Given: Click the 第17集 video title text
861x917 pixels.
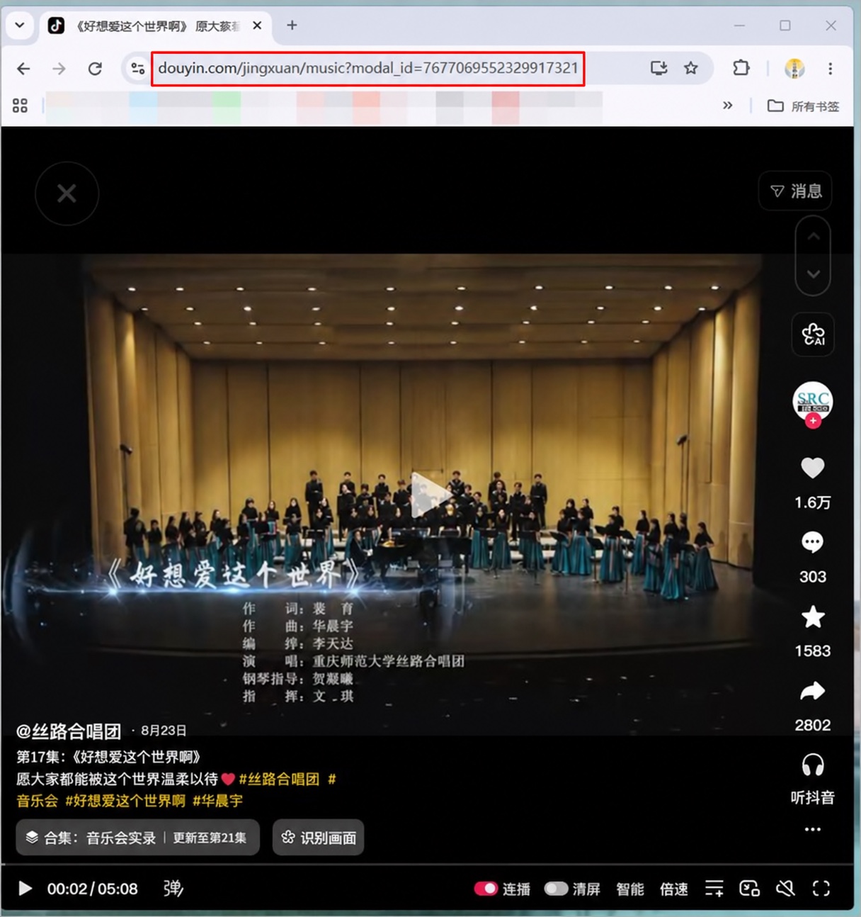Looking at the screenshot, I should [x=109, y=757].
